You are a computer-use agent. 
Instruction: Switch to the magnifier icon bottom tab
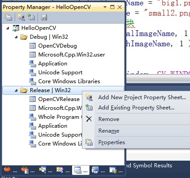pyautogui.click(x=45, y=170)
